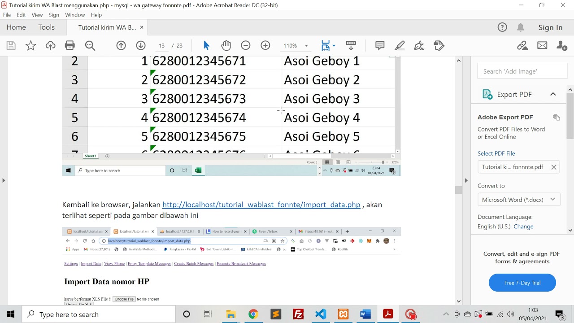Open the Help question mark icon
Screen dimensions: 574x323
click(502, 27)
